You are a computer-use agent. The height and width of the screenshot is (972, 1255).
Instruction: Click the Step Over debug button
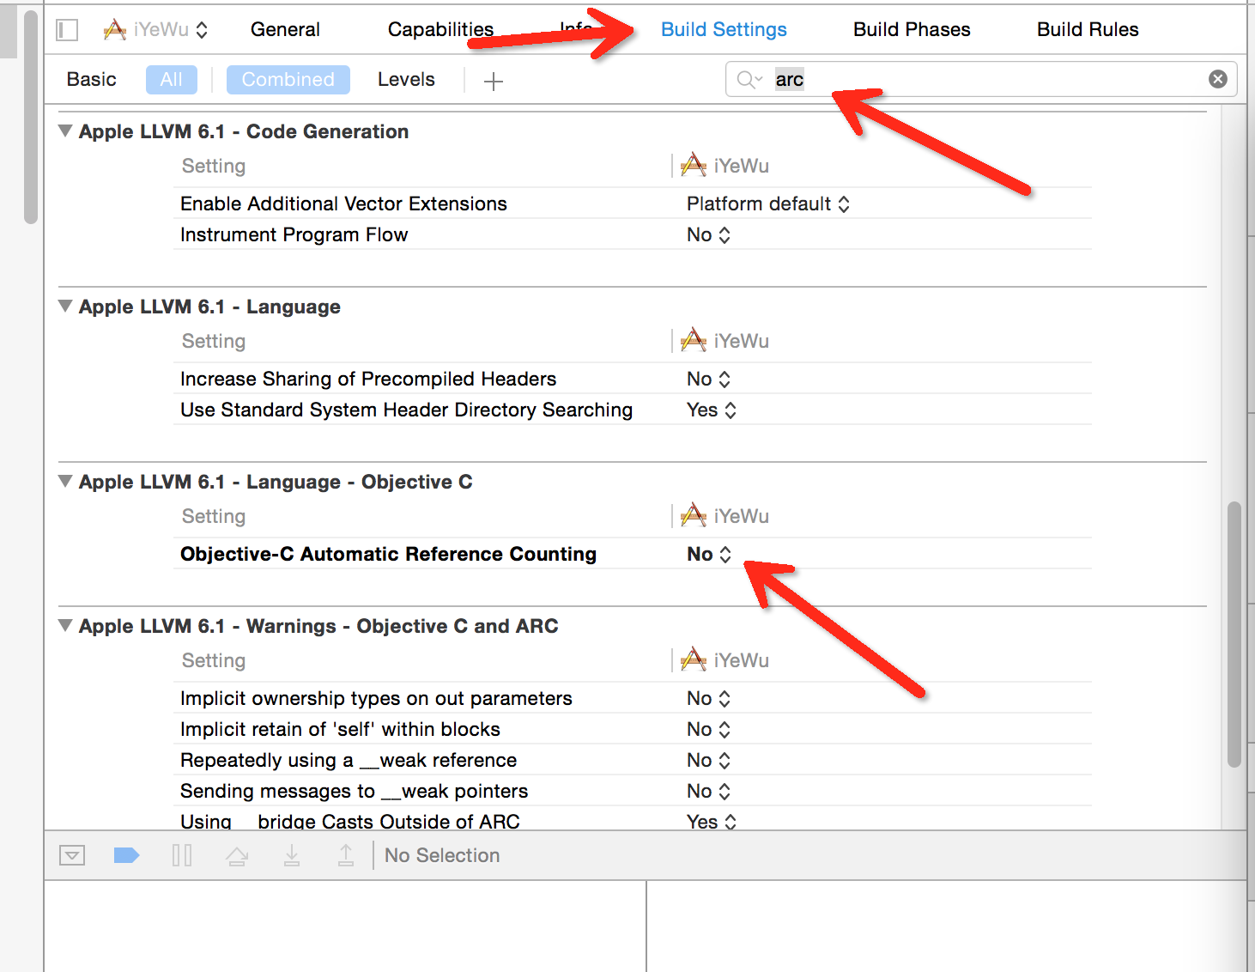tap(237, 856)
